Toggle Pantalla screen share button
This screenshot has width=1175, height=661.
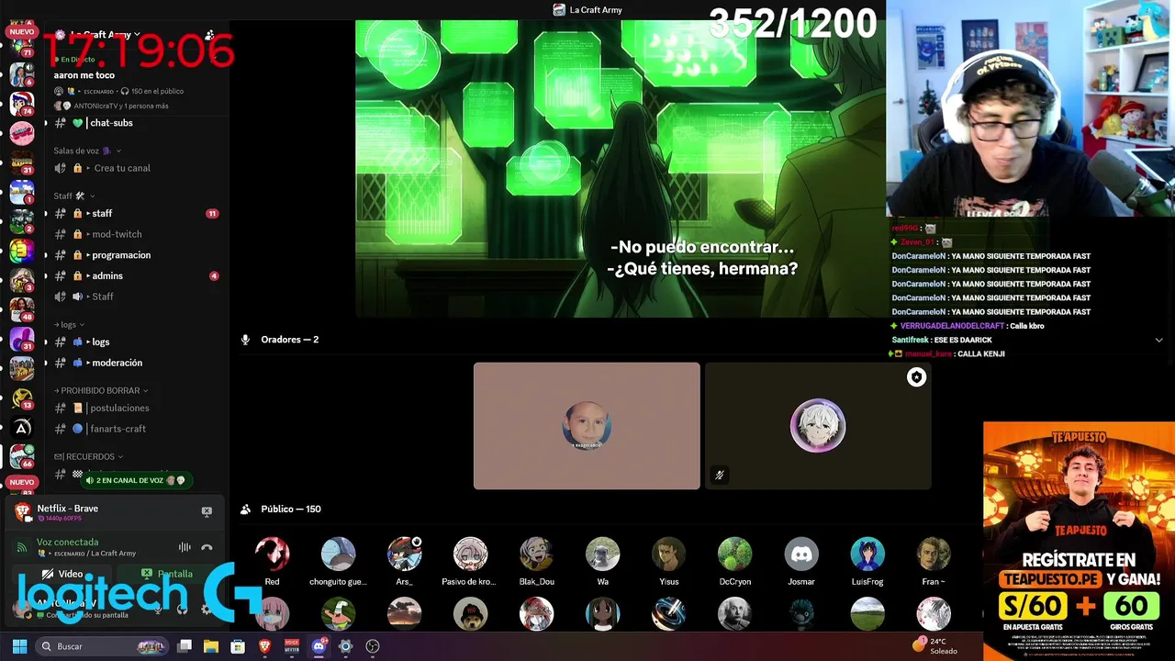[167, 574]
